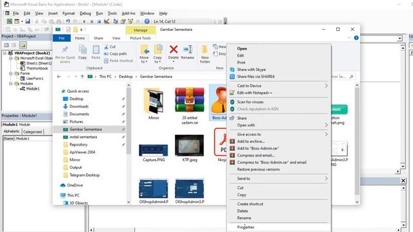
Task: Choose Rename in context menu
Action: [x=279, y=218]
